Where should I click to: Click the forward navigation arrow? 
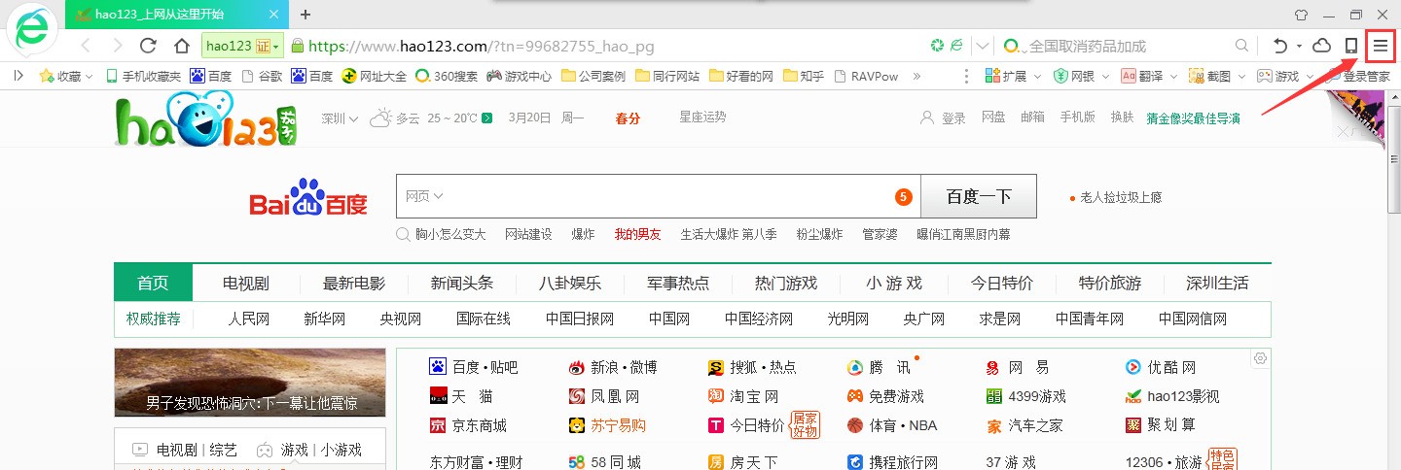point(117,46)
